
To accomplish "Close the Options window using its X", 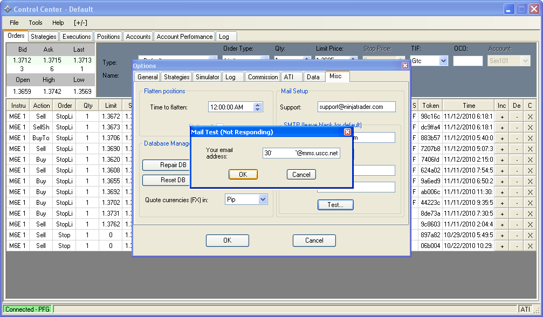I will click(x=405, y=66).
